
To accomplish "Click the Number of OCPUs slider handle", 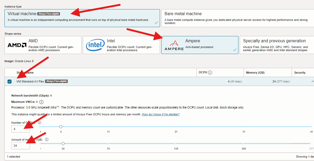I will coord(61,126).
